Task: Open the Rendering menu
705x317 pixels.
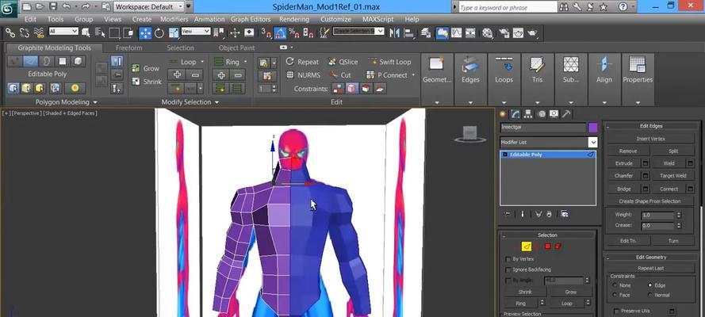Action: (x=294, y=19)
